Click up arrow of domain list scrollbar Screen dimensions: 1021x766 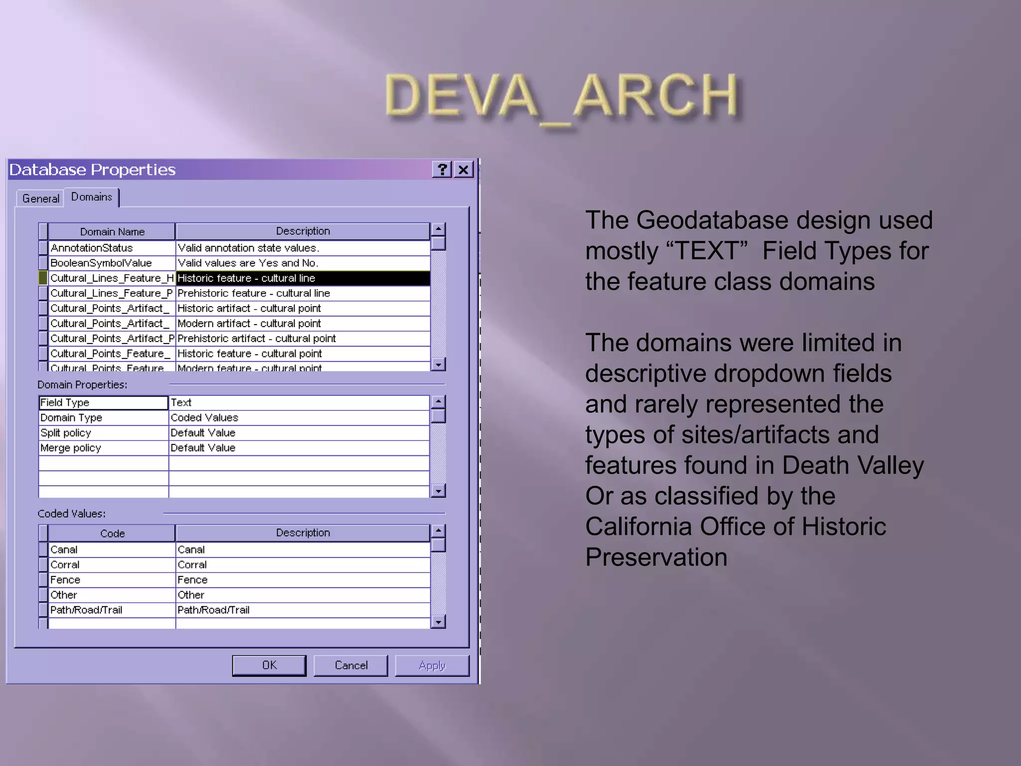pos(438,229)
